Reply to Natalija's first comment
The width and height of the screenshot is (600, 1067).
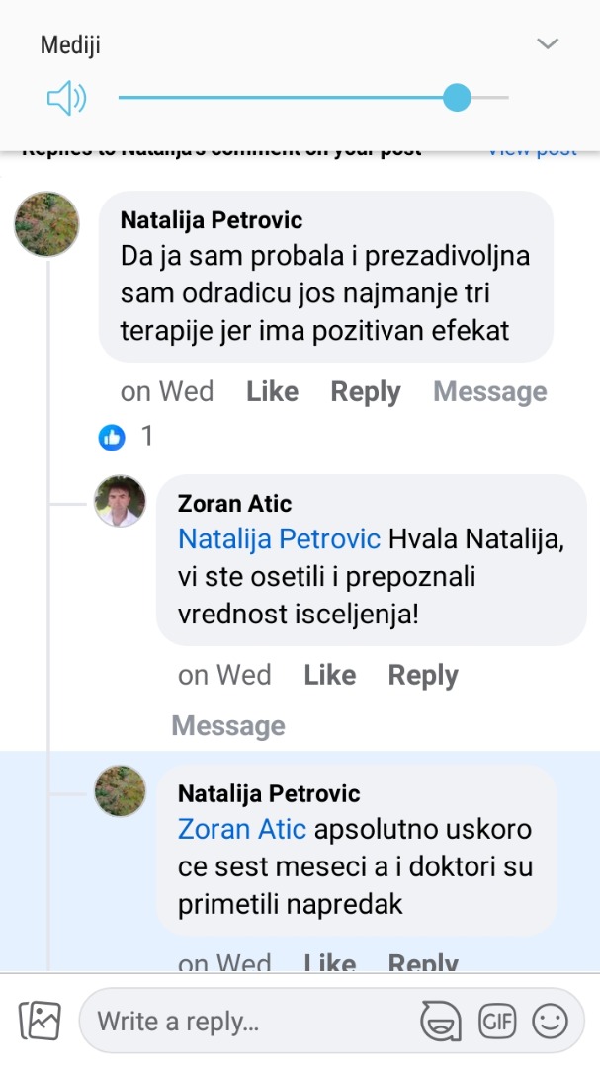click(x=365, y=392)
